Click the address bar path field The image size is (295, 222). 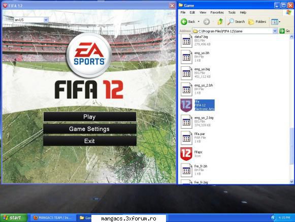coord(233,31)
